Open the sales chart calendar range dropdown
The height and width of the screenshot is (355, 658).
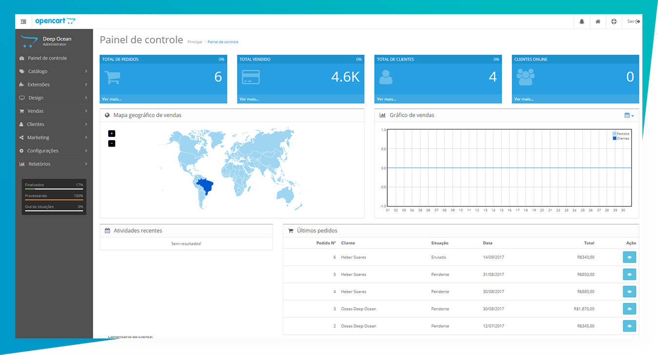[x=629, y=115]
